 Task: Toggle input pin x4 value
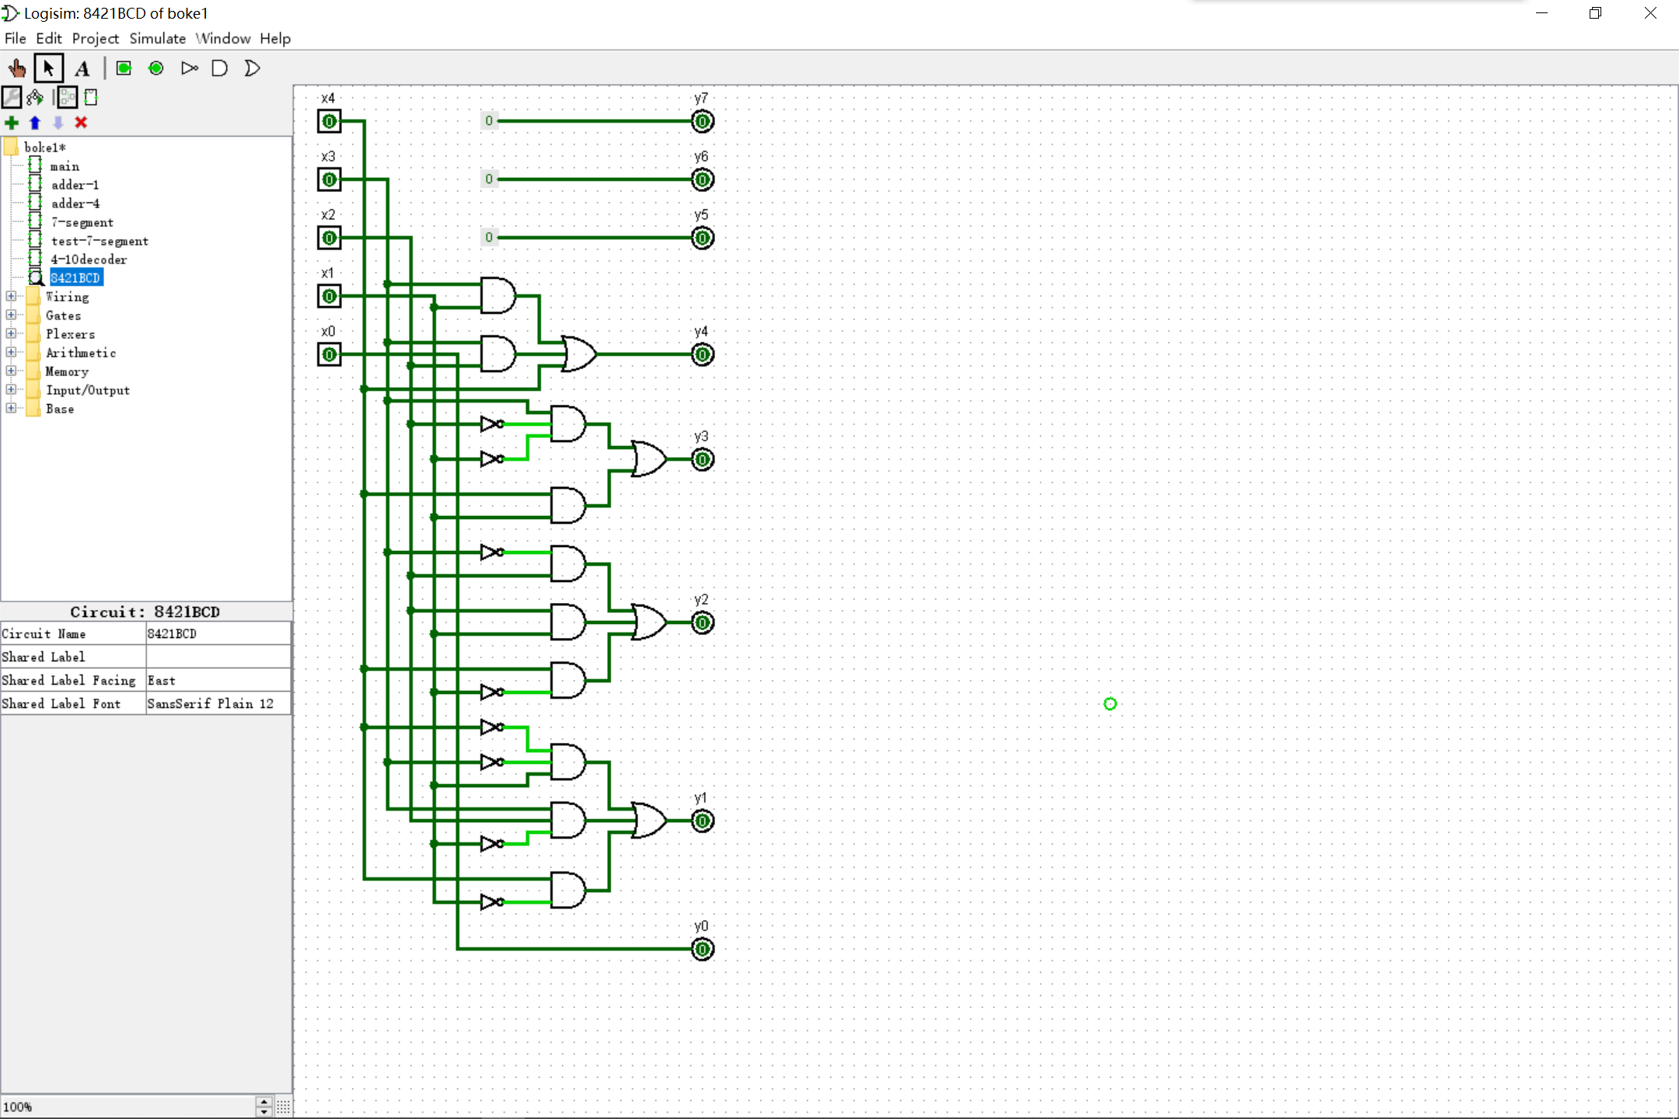pos(329,121)
